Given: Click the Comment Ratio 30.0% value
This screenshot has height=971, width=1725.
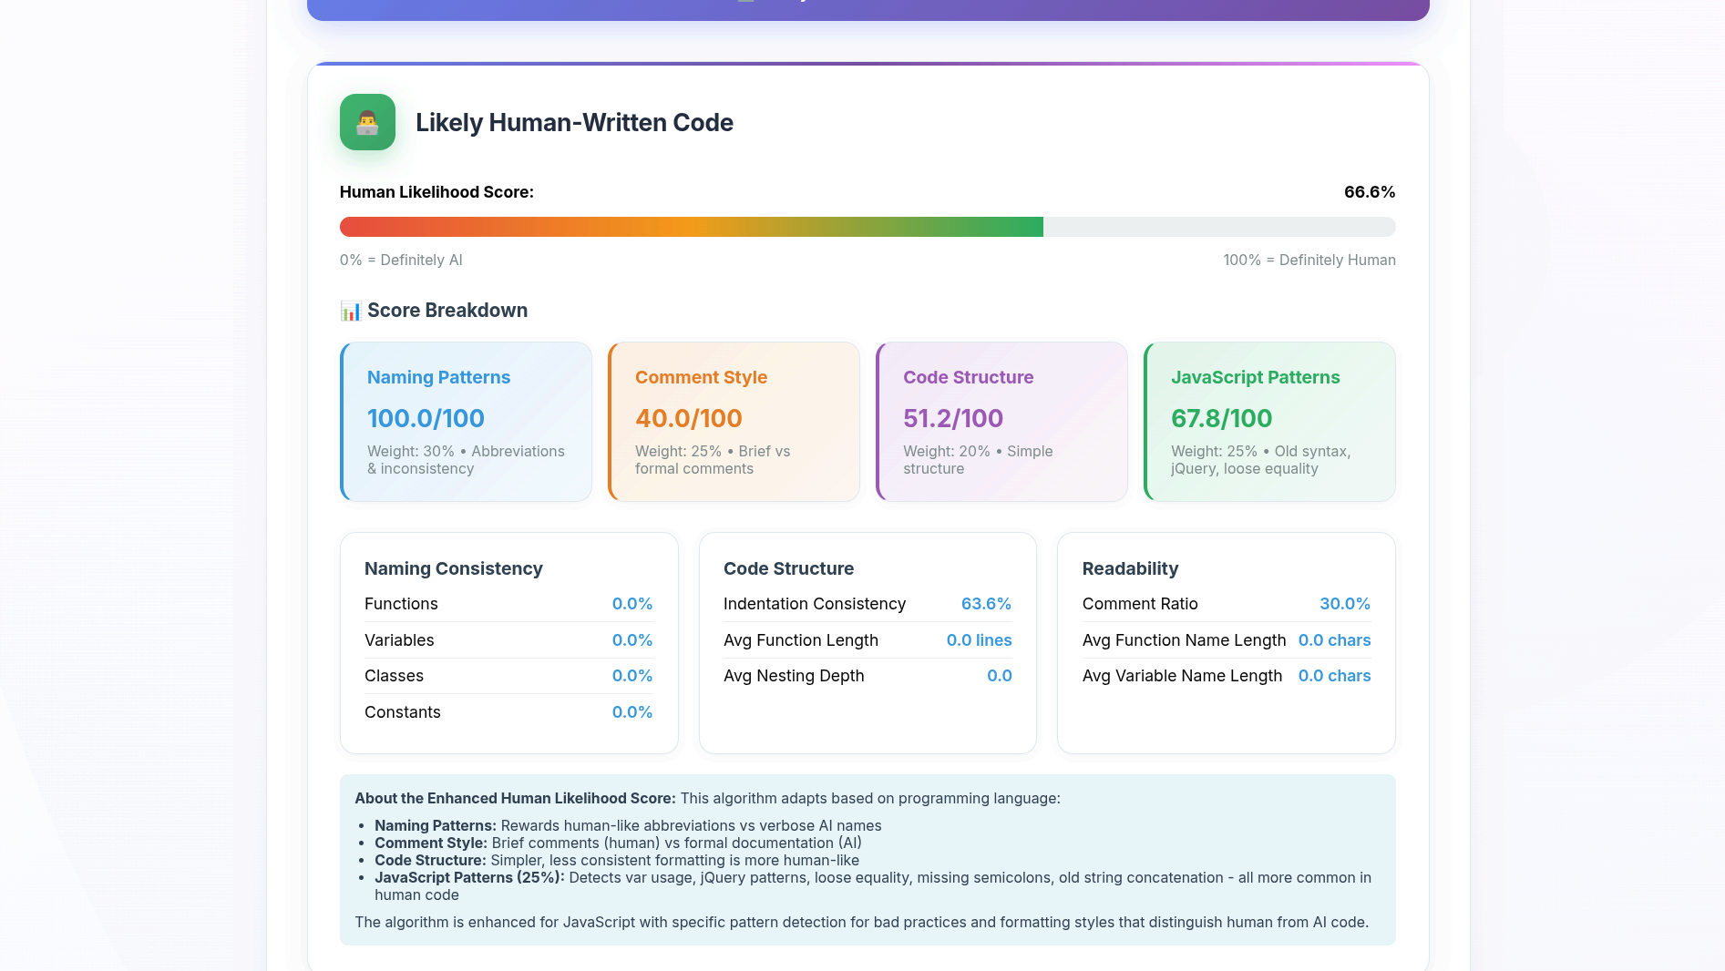Looking at the screenshot, I should tap(1344, 604).
